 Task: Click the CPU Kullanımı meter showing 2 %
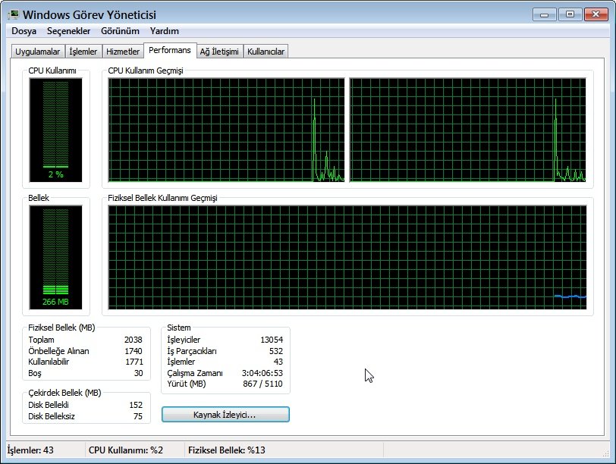[56, 130]
